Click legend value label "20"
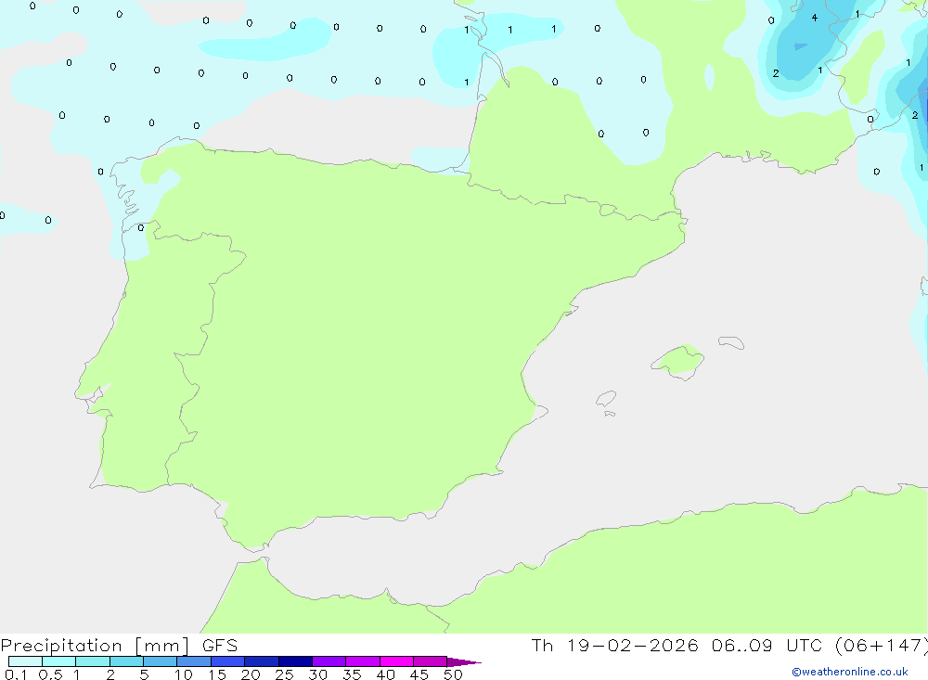 coord(251,674)
